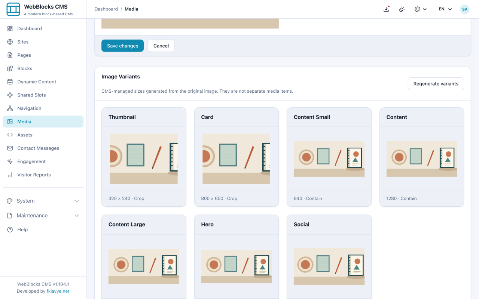Click the Dynamic Content database icon
Screen dimensions: 479x299
click(x=10, y=82)
